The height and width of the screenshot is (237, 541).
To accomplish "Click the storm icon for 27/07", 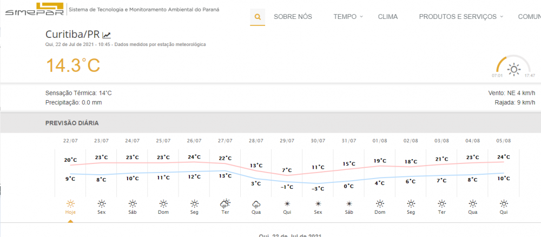I will coord(225,204).
